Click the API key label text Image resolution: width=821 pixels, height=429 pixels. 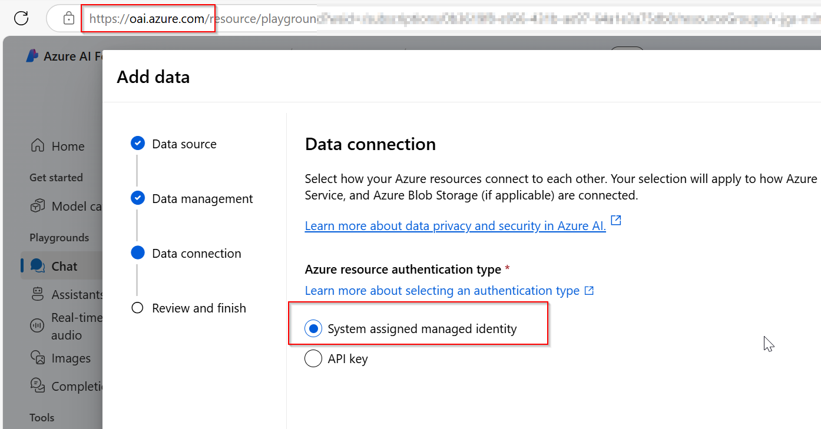[x=347, y=358]
